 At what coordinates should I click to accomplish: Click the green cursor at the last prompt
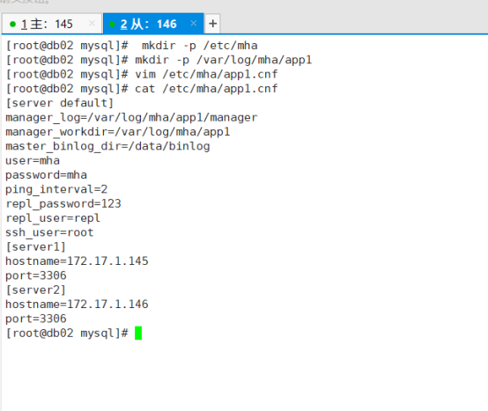tap(138, 333)
